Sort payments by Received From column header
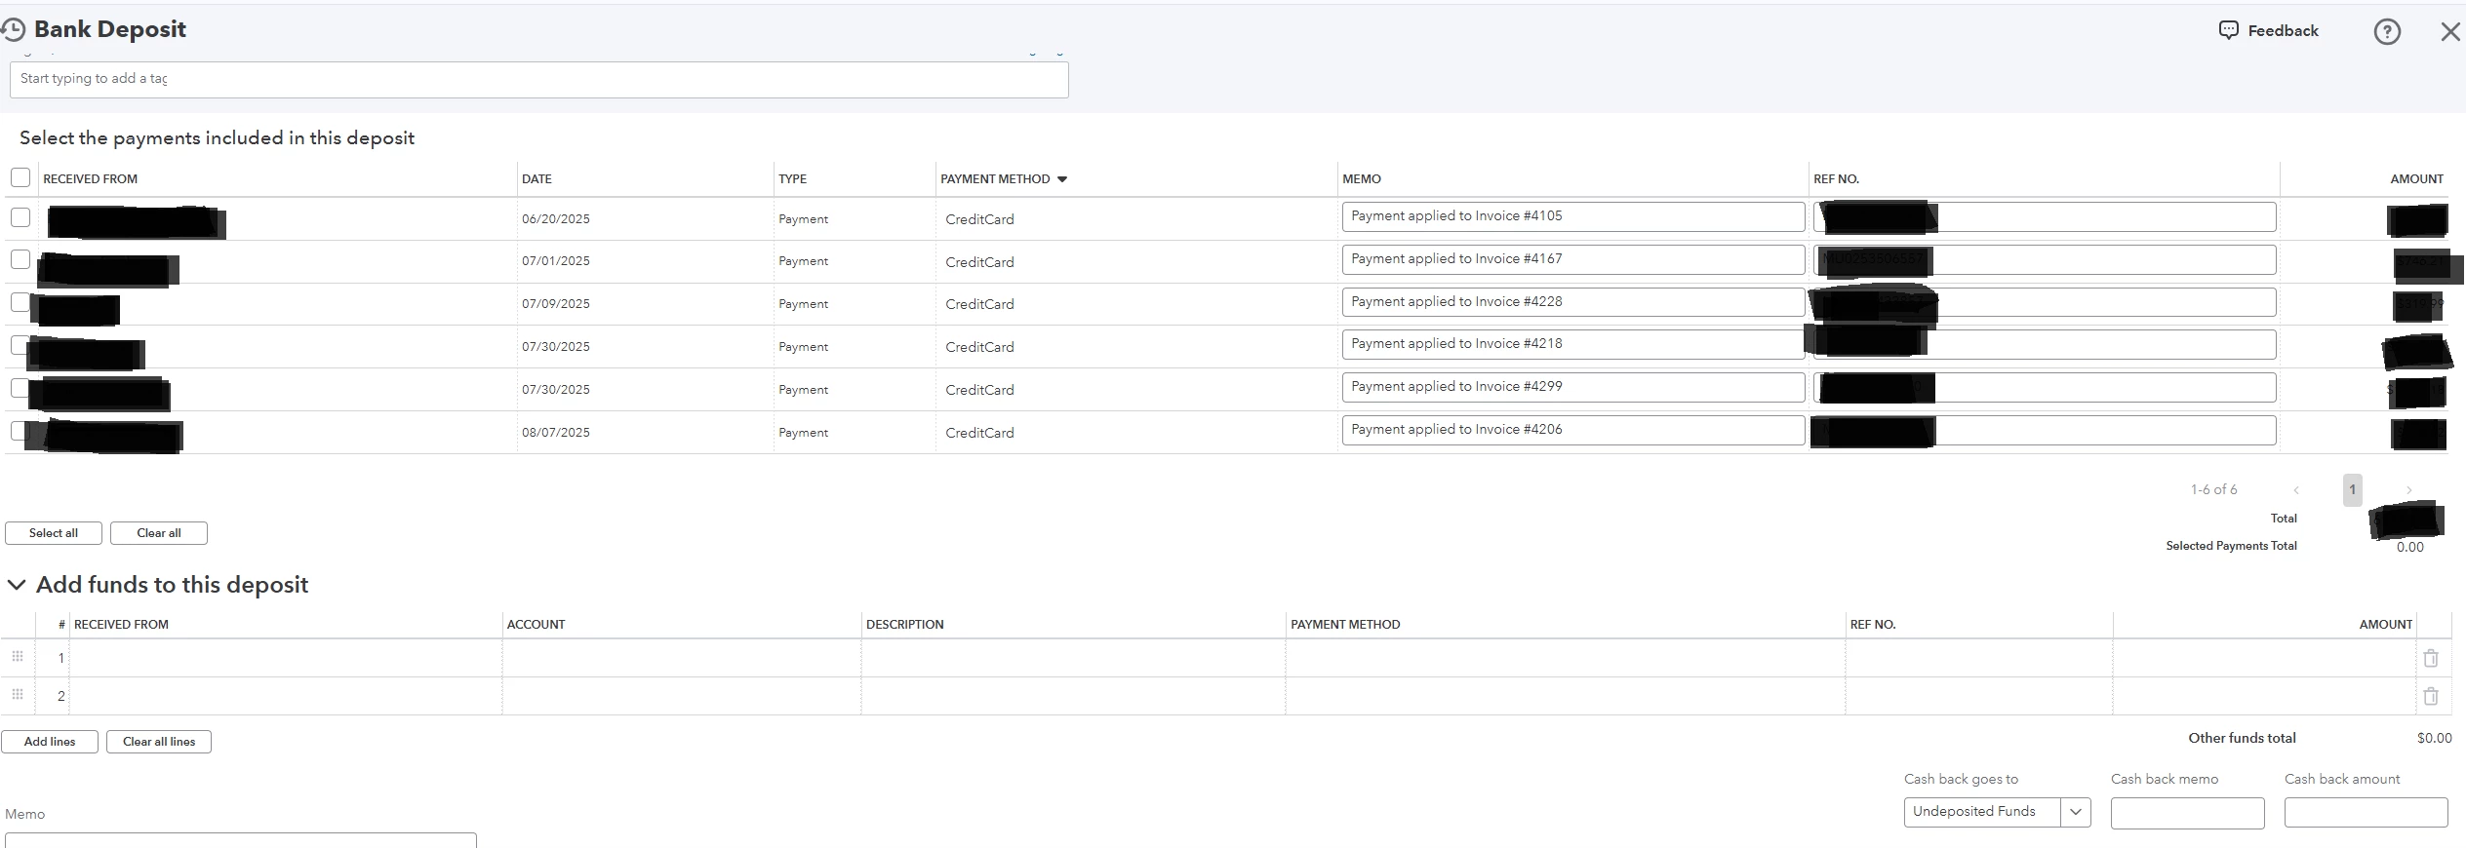Image resolution: width=2466 pixels, height=848 pixels. [x=90, y=179]
